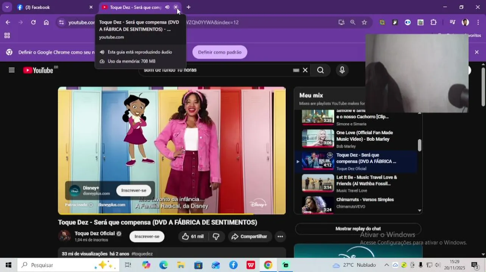Click Mostrar replay do chat
Image resolution: width=486 pixels, height=272 pixels.
[358, 229]
